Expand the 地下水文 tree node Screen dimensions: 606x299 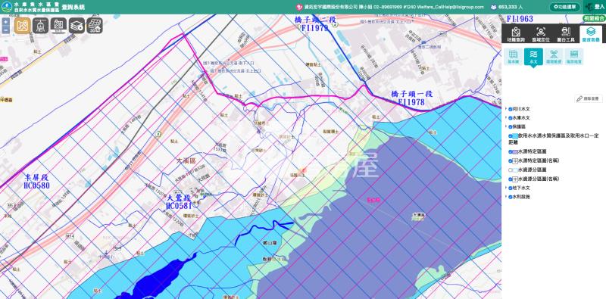[x=506, y=188]
